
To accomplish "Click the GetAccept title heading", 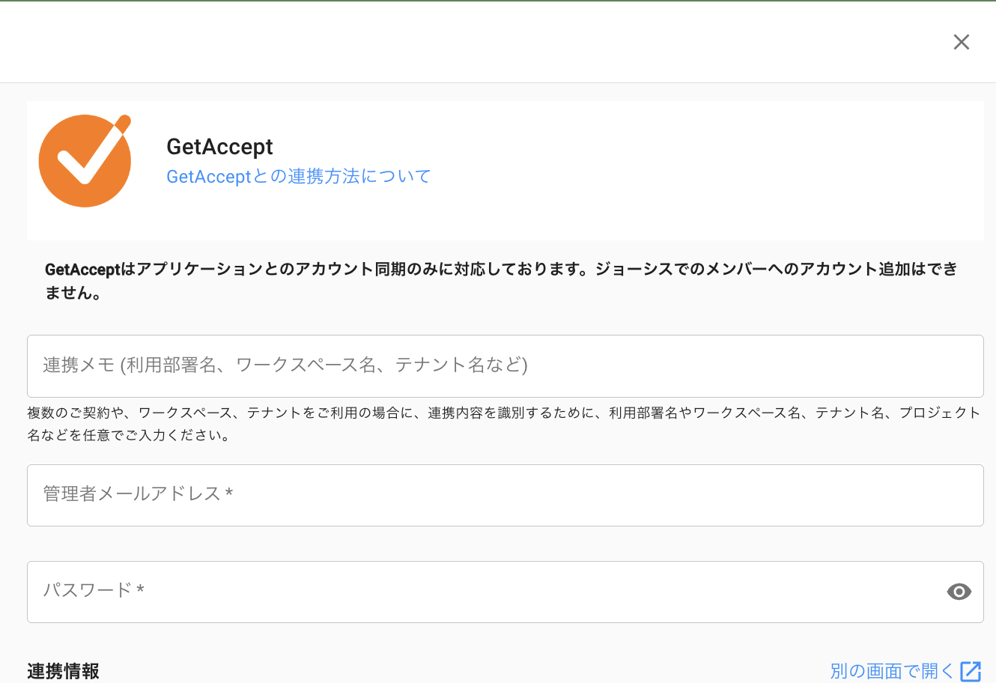I will (219, 147).
